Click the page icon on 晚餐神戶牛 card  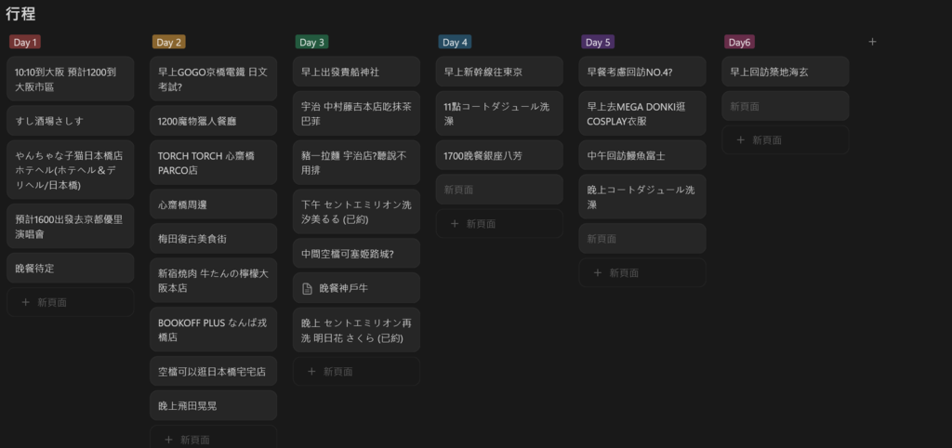click(x=307, y=288)
